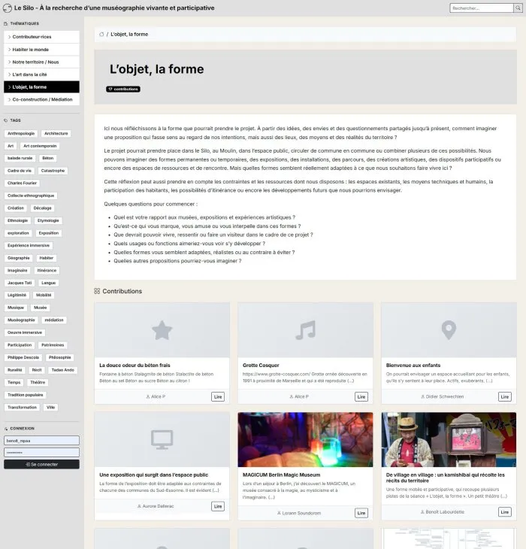Open the monitor placeholder thumbnail
The image size is (526, 549).
pyautogui.click(x=162, y=439)
